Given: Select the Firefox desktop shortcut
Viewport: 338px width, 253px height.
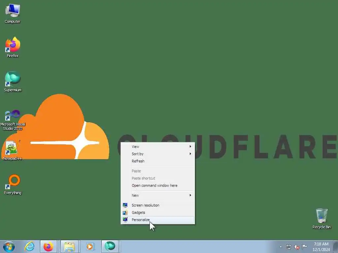Looking at the screenshot, I should tap(13, 47).
